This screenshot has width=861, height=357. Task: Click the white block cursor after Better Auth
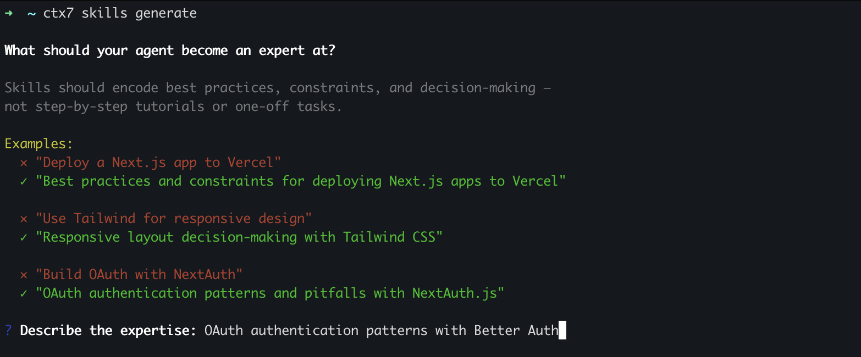tap(562, 331)
